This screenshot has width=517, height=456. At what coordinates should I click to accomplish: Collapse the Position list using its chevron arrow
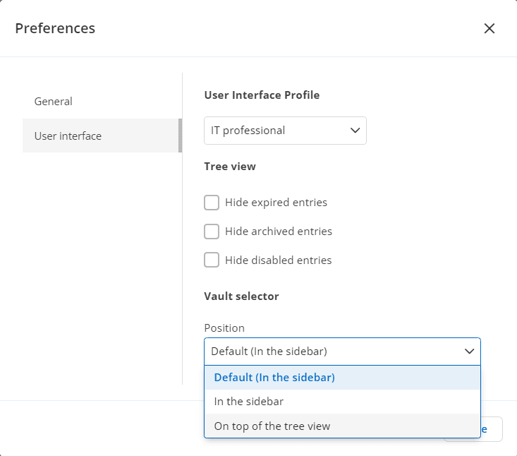(x=469, y=352)
